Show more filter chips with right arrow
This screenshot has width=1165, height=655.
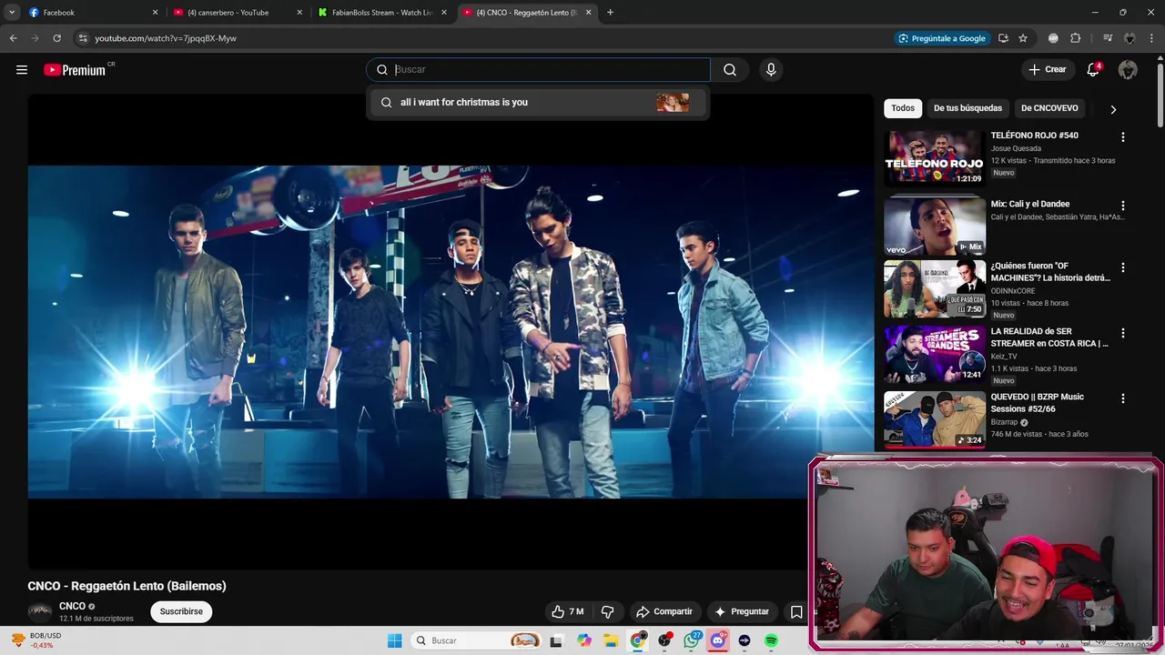click(1113, 109)
